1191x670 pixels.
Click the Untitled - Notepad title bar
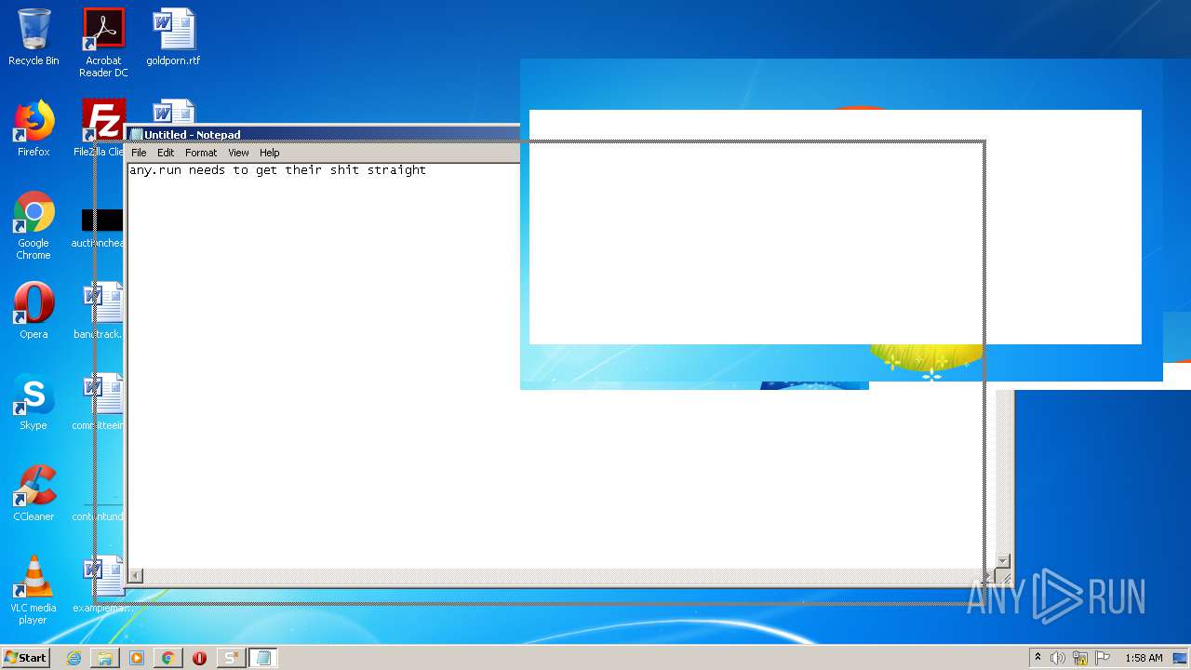tap(324, 135)
